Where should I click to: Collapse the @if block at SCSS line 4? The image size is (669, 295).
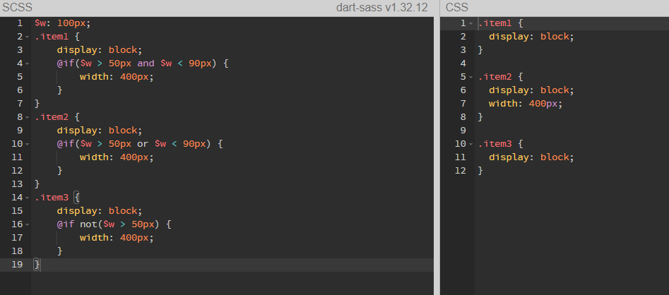coord(28,64)
